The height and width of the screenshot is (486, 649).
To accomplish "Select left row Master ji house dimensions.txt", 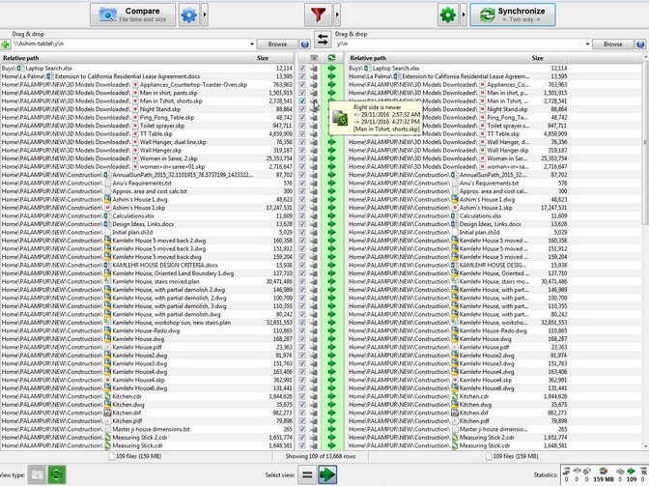I will 147,429.
